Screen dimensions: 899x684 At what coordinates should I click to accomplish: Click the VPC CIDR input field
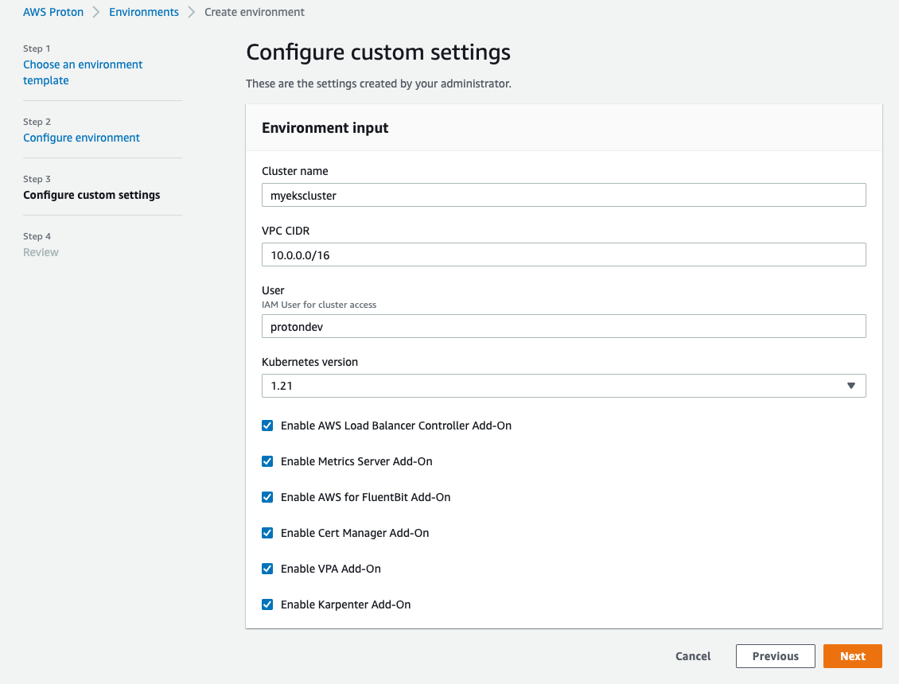[563, 255]
